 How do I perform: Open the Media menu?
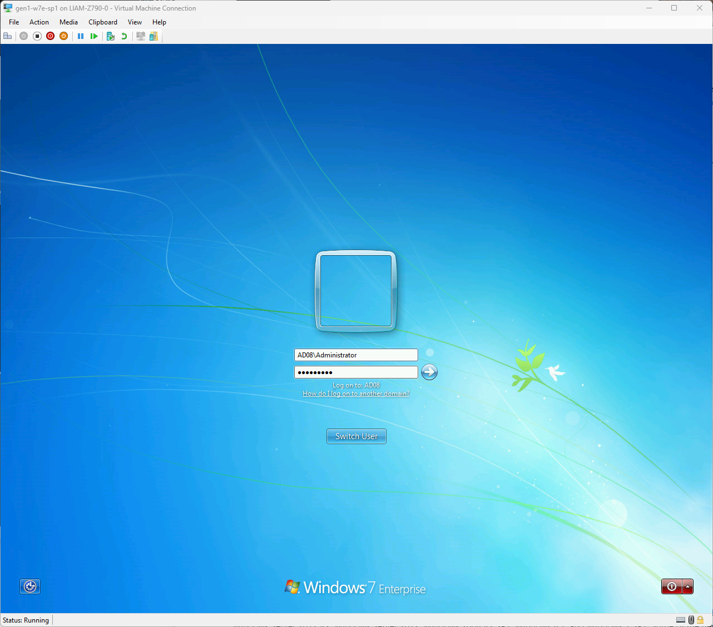point(68,22)
